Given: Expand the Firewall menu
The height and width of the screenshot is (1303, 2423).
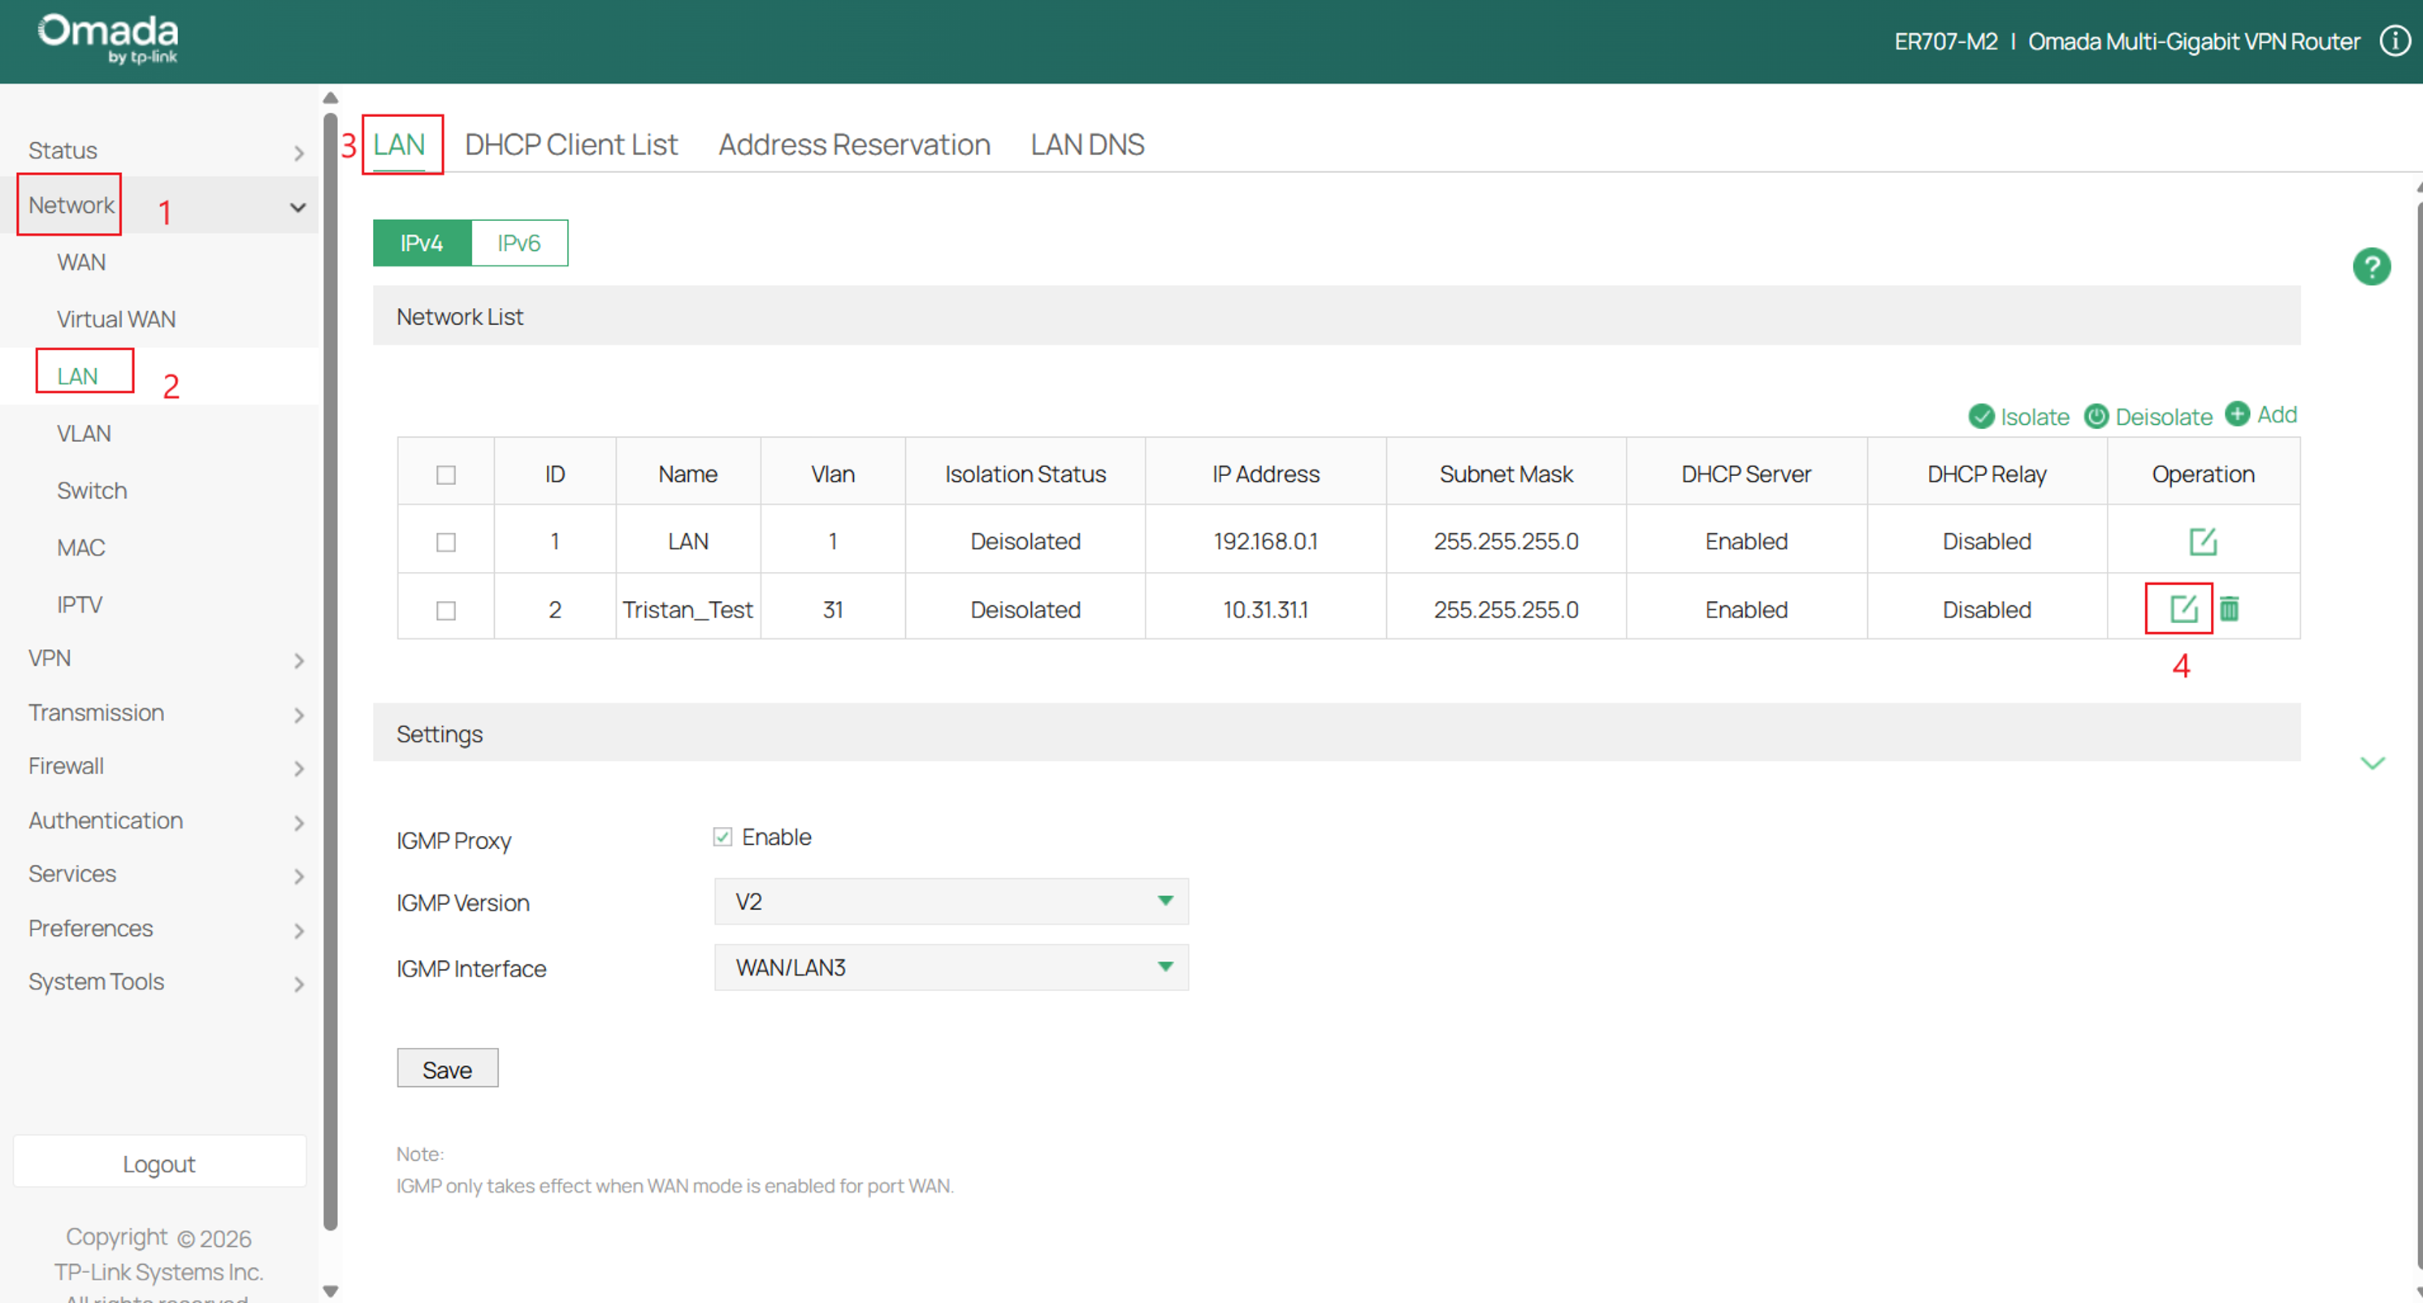Looking at the screenshot, I should click(x=160, y=766).
